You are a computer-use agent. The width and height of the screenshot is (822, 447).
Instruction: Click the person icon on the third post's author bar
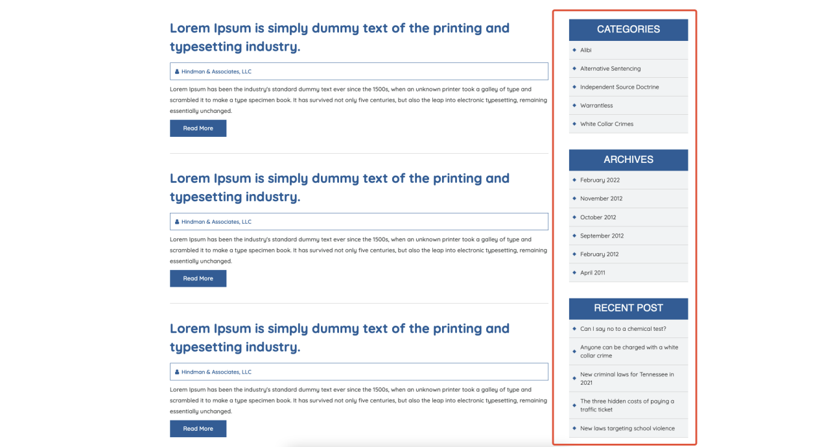coord(176,372)
